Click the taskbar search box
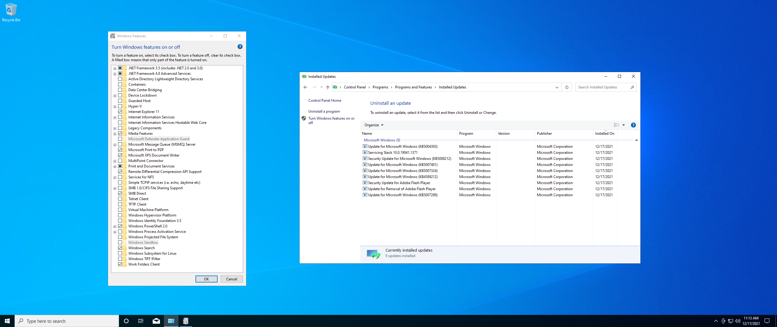The height and width of the screenshot is (327, 777). point(67,321)
